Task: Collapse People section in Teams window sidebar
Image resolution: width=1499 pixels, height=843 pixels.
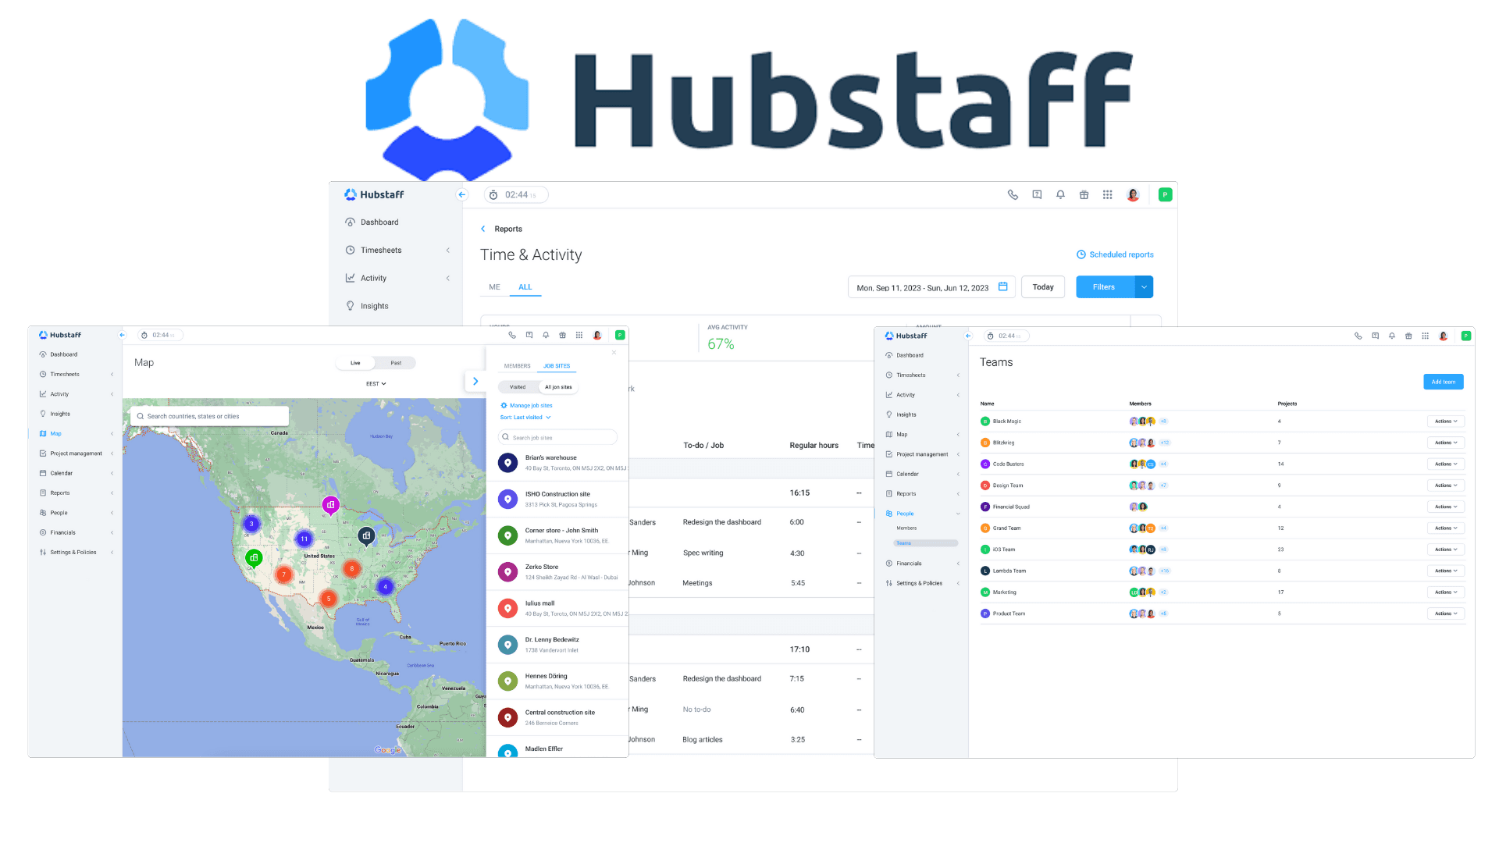Action: click(x=958, y=514)
